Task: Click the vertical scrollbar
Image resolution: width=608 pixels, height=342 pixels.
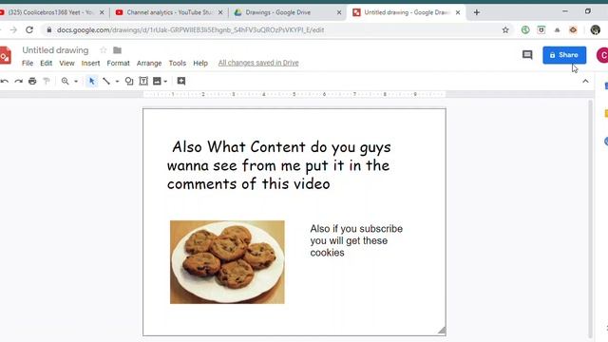Action: pos(591,219)
